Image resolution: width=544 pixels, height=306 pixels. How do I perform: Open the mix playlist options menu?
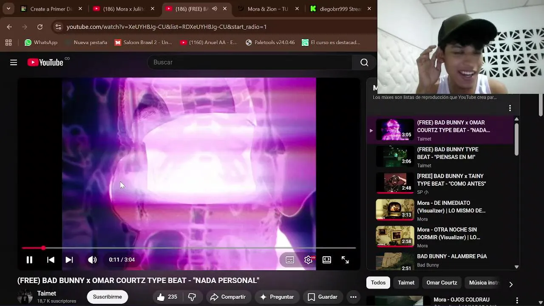click(x=510, y=108)
